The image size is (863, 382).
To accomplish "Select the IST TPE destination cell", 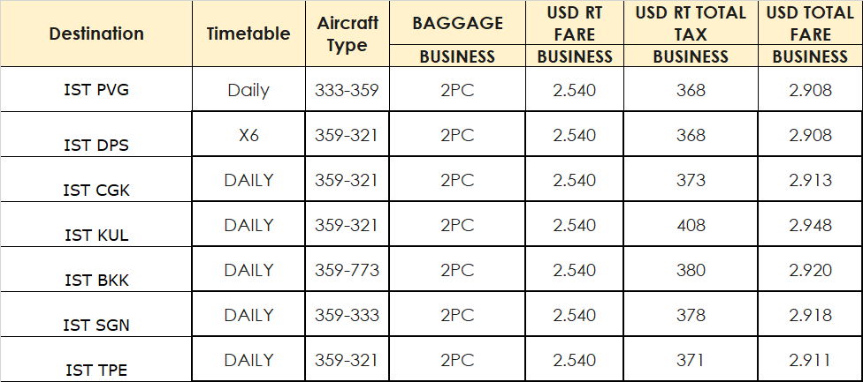I will pyautogui.click(x=96, y=359).
